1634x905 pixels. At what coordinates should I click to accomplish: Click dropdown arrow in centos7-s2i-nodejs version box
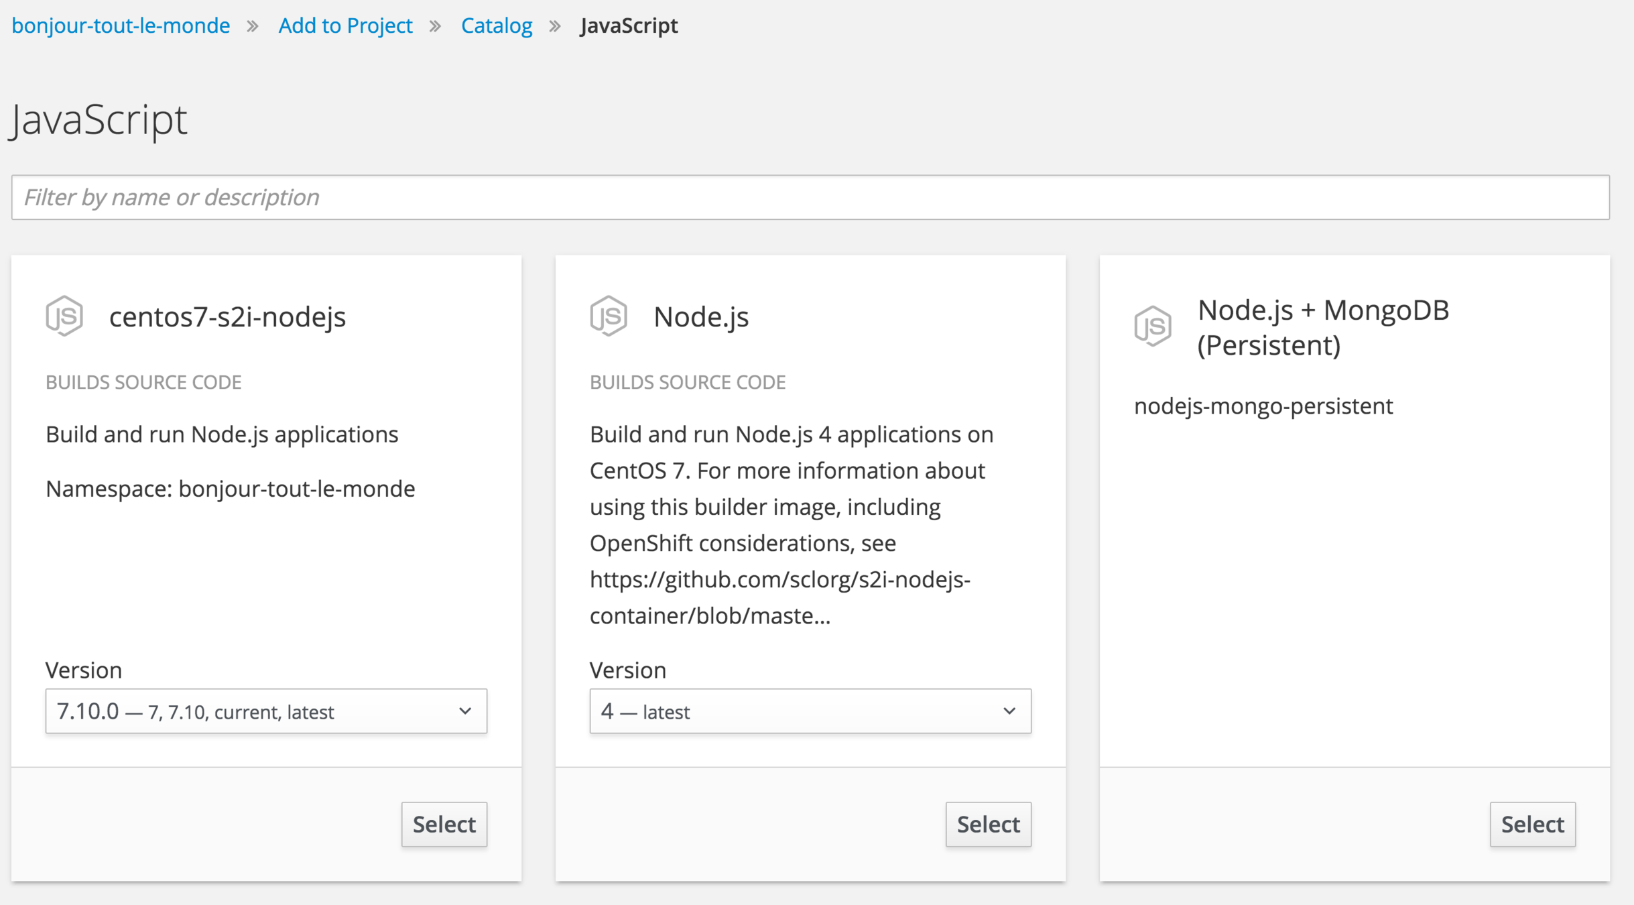click(465, 711)
